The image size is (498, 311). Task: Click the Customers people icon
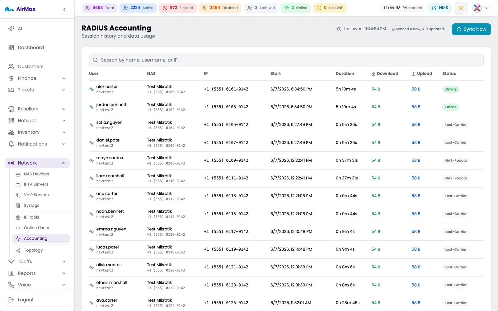(11, 67)
